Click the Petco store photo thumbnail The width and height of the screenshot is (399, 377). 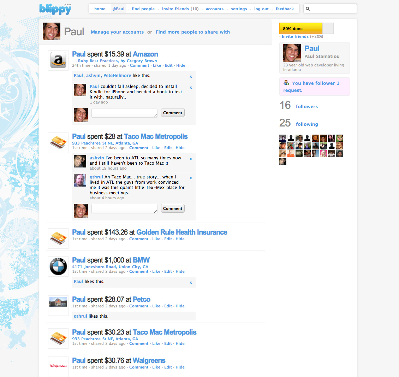[x=58, y=302]
